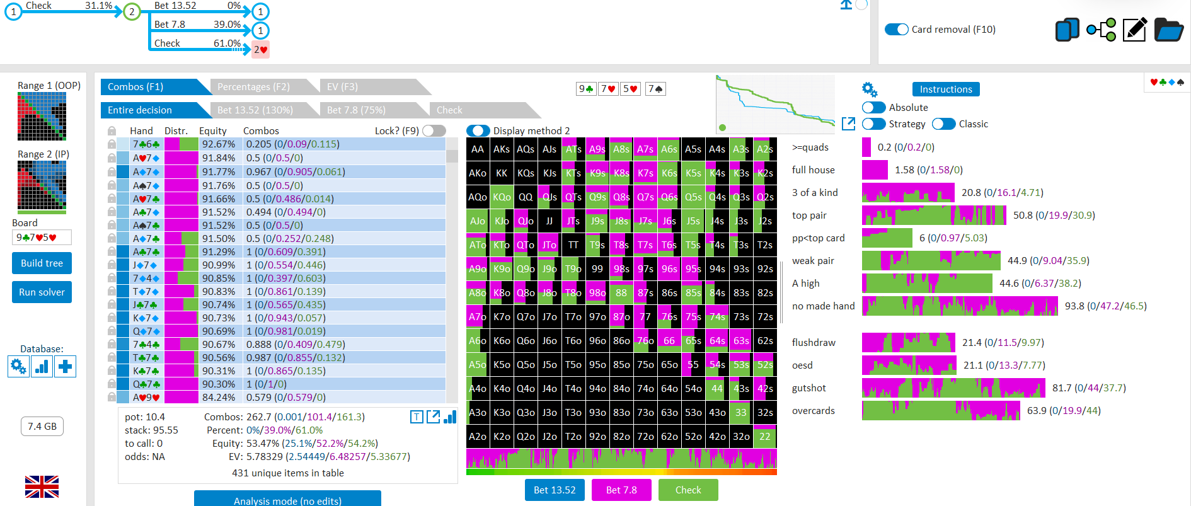Open Range 2 (IP) grid thumbnail
1191x506 pixels.
(42, 187)
